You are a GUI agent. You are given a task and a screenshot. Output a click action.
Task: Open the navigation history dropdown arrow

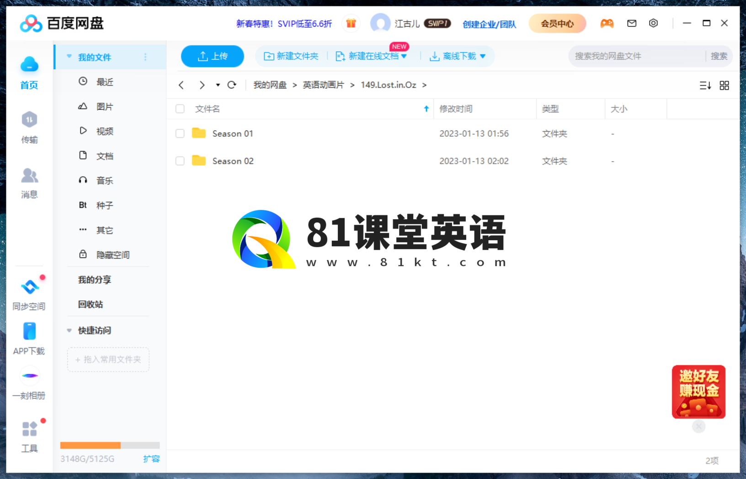point(218,85)
